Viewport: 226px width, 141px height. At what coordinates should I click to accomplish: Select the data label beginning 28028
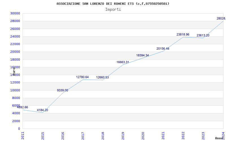(x=221, y=18)
